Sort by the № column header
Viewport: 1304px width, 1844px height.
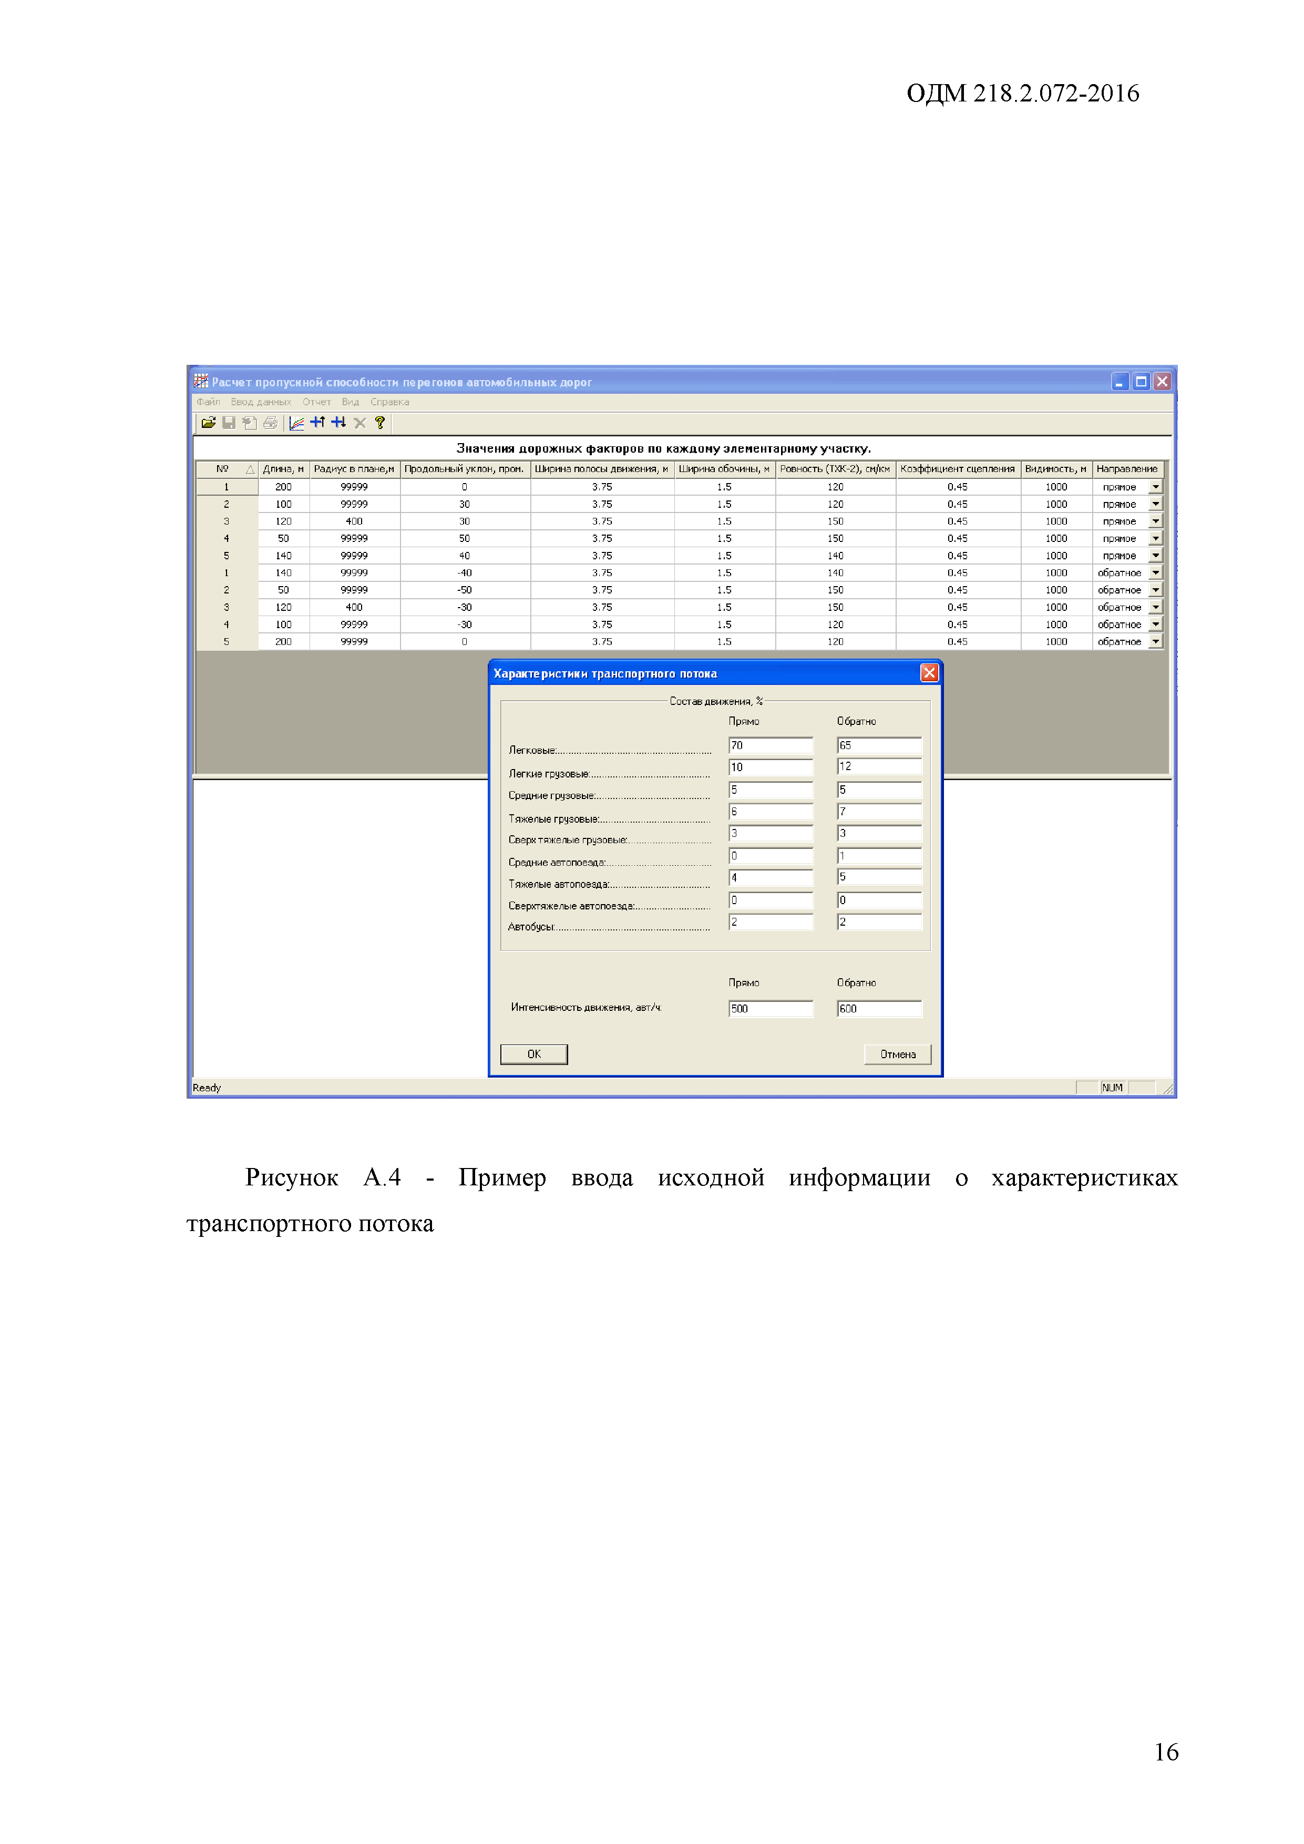point(227,469)
